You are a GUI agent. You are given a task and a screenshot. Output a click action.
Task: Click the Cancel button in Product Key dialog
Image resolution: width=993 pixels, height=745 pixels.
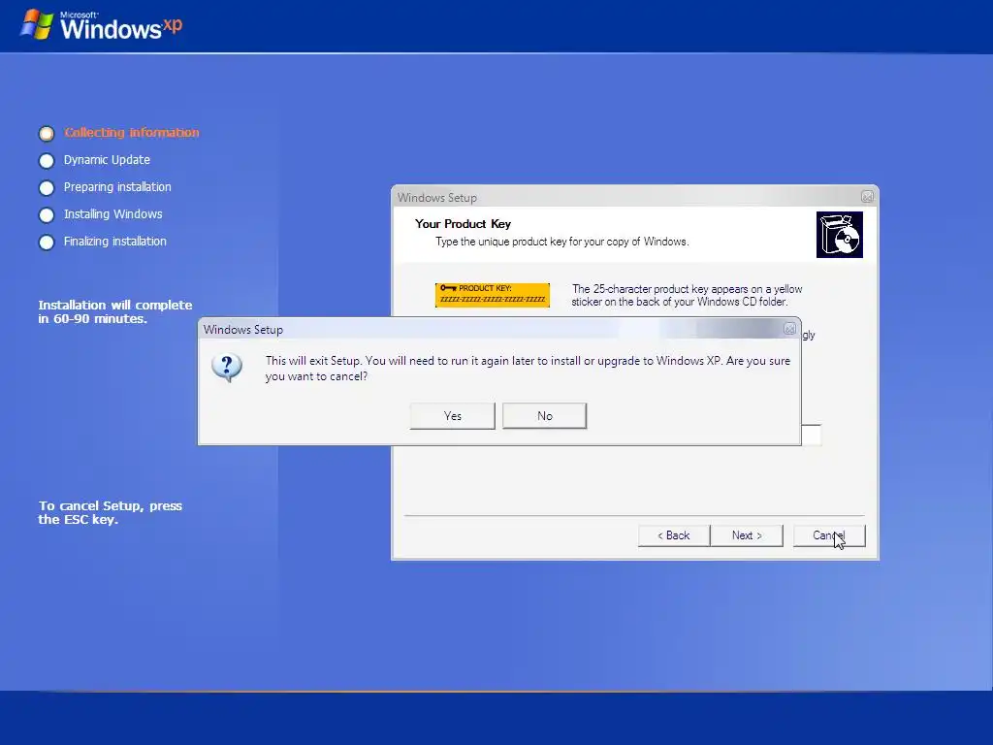[829, 535]
